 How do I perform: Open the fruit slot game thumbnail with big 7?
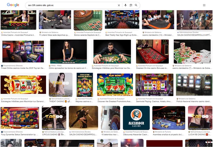click(20, 118)
